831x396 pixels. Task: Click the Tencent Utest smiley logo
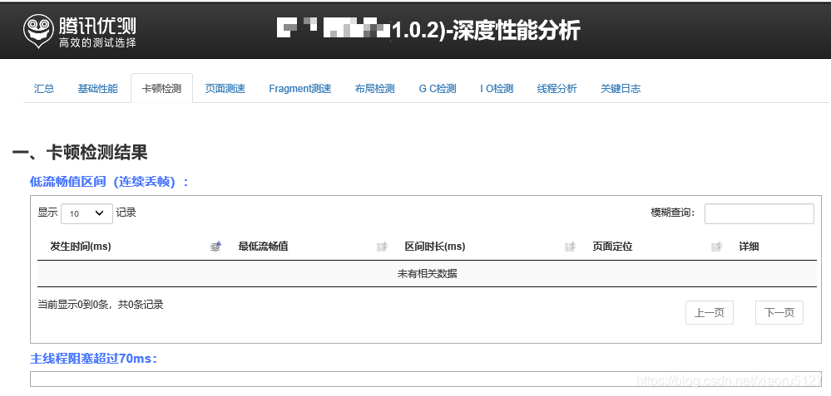(x=38, y=31)
